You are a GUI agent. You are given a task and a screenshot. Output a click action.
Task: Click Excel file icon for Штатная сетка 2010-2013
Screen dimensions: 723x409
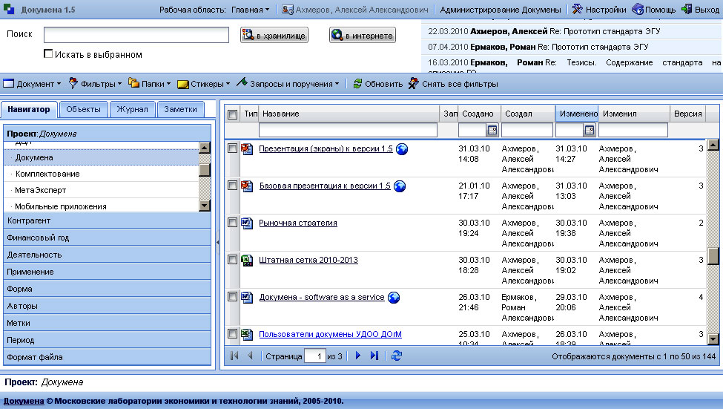point(248,260)
